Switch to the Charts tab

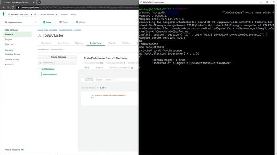[81, 22]
